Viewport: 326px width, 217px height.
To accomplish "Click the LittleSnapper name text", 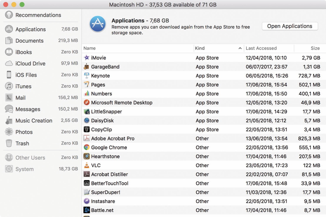I will click(106, 111).
